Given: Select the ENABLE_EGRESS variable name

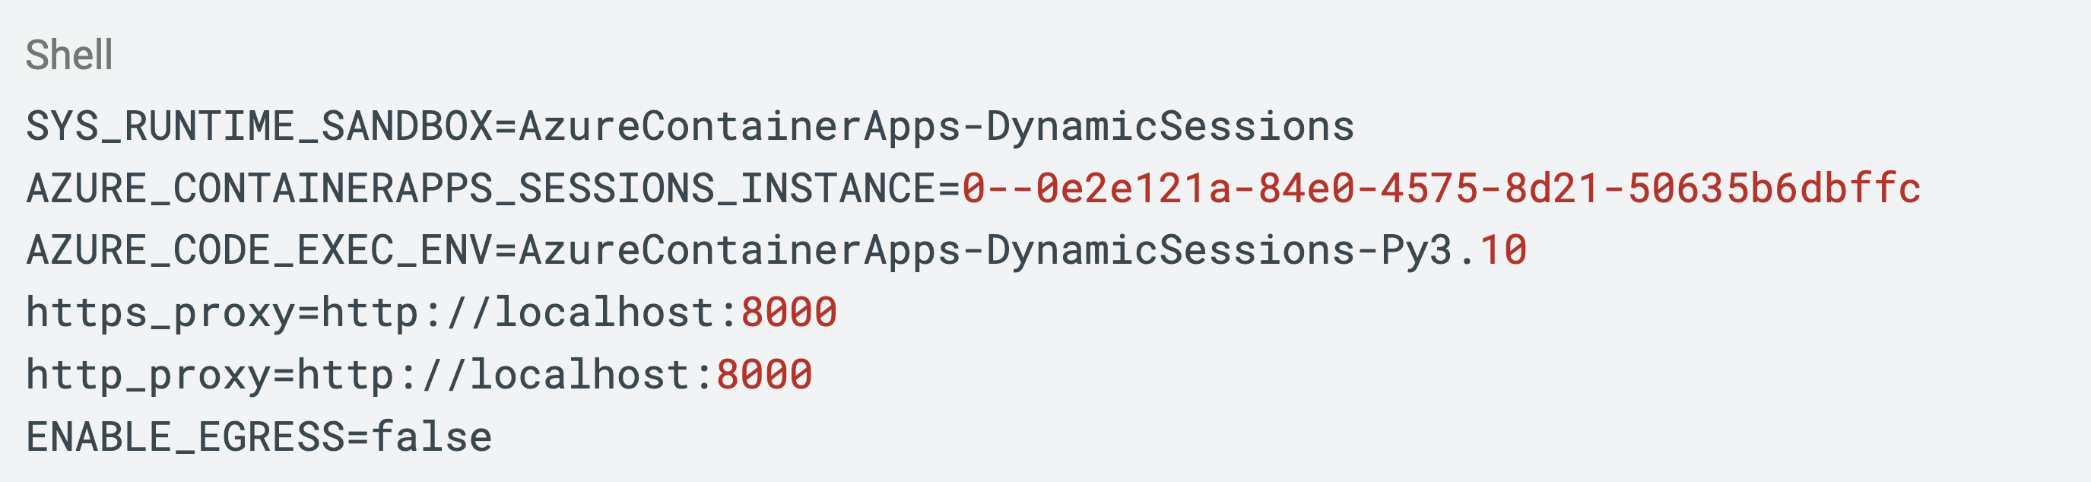Looking at the screenshot, I should coord(185,436).
